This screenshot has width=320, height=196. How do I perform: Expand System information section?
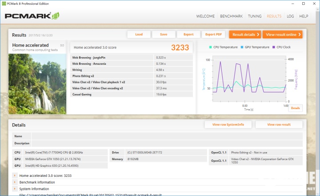[x=15, y=189]
